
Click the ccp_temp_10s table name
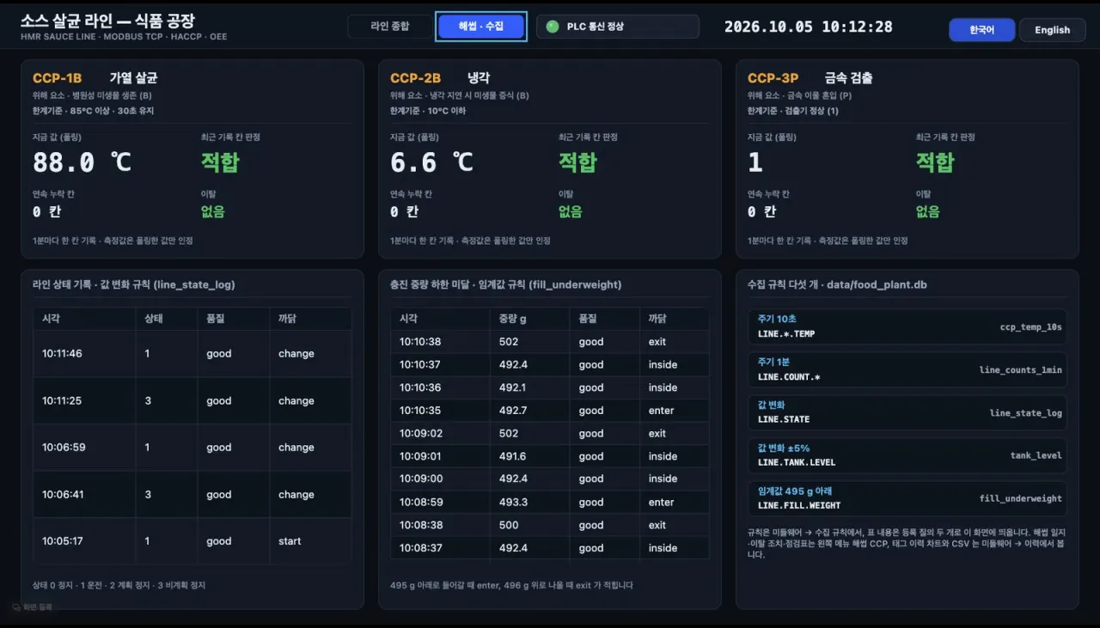click(1030, 327)
